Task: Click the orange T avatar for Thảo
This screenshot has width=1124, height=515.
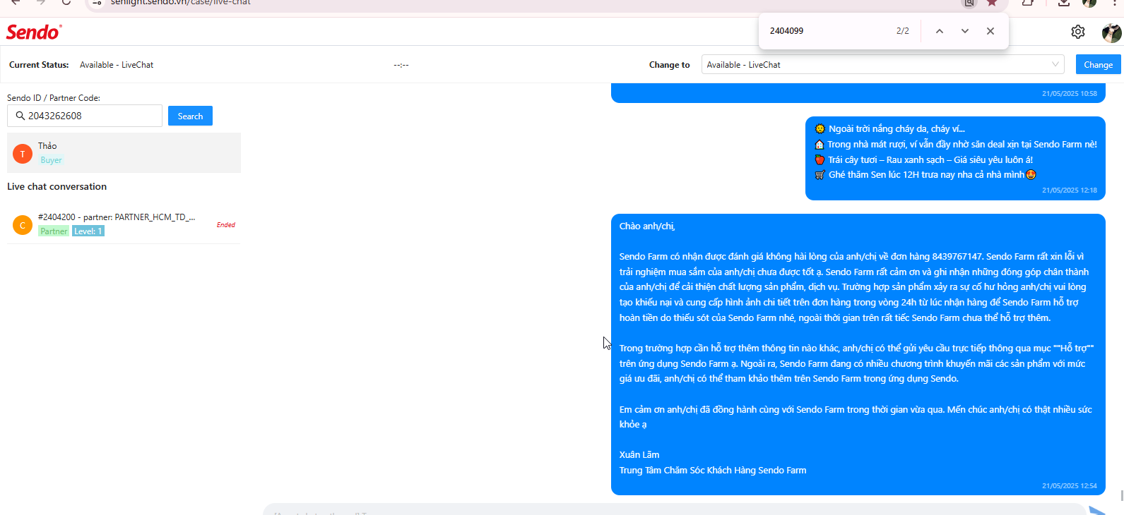Action: [x=23, y=154]
